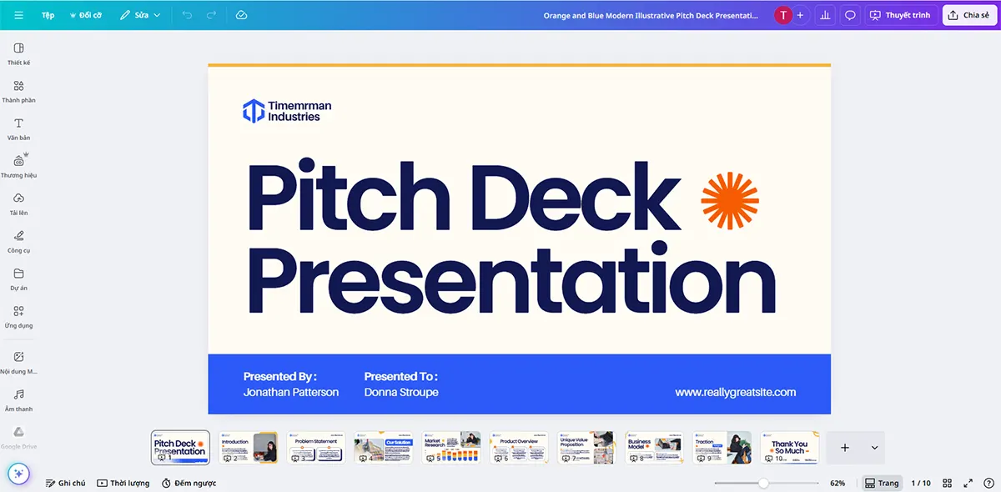Add a new page with plus button
This screenshot has height=492, width=1001.
844,448
